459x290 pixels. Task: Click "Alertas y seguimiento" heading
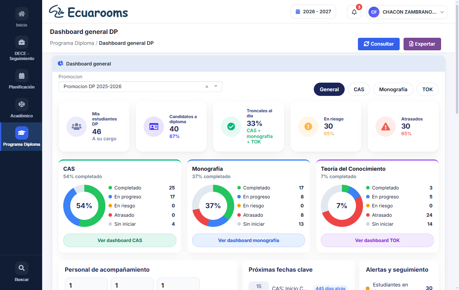(397, 270)
